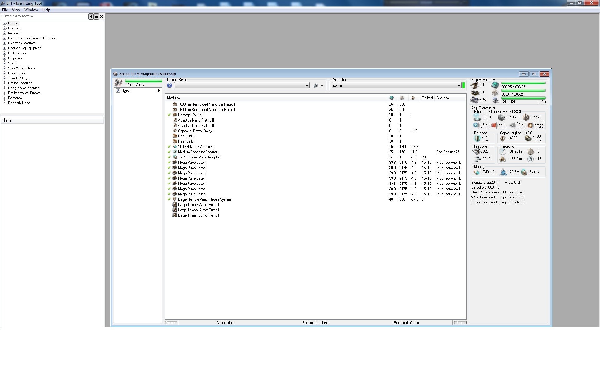Screen dimensions: 600x375
Task: Switch to the Boosters\Implants tab
Action: pyautogui.click(x=316, y=323)
